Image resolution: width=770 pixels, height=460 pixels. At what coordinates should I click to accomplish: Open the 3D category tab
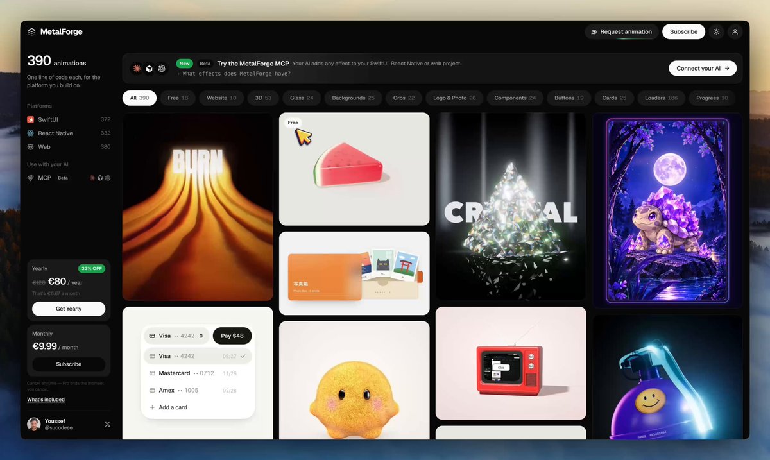263,98
